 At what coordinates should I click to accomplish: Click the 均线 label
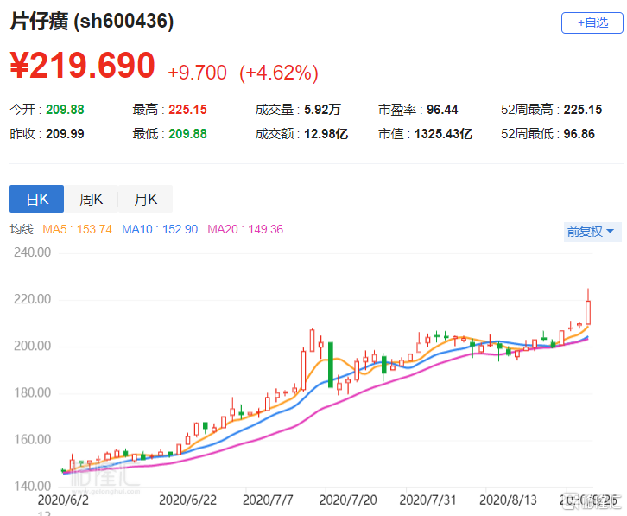coord(22,229)
